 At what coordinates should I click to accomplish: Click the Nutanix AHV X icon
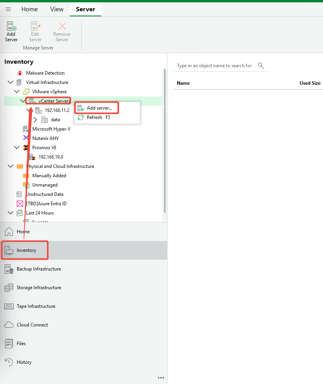[26, 138]
